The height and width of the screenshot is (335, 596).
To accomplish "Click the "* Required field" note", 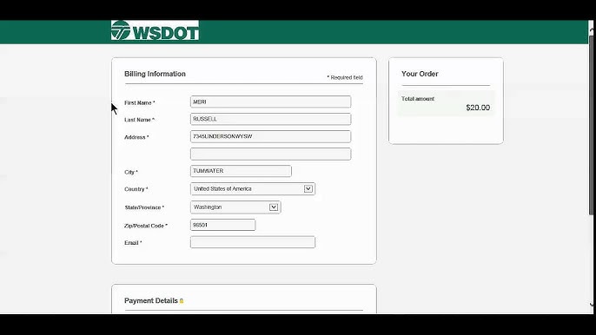I will (345, 77).
